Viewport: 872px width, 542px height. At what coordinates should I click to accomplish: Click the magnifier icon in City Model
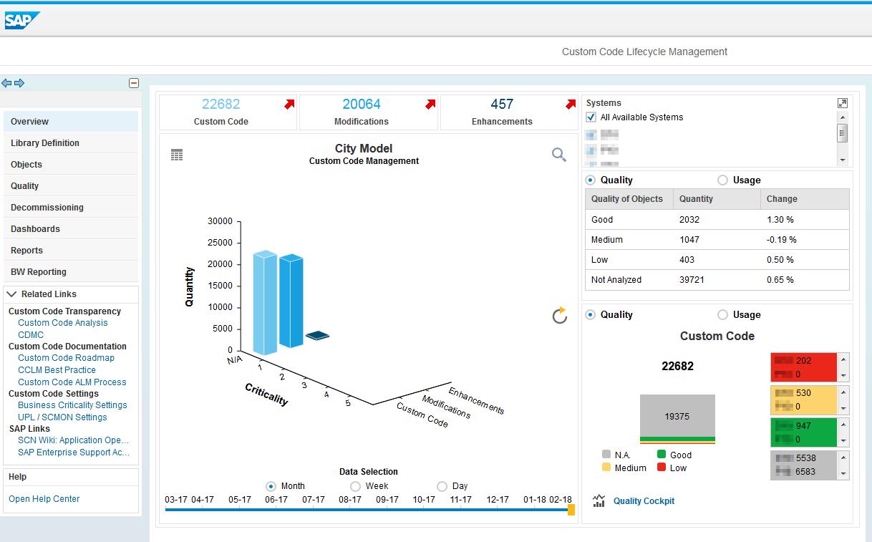559,155
